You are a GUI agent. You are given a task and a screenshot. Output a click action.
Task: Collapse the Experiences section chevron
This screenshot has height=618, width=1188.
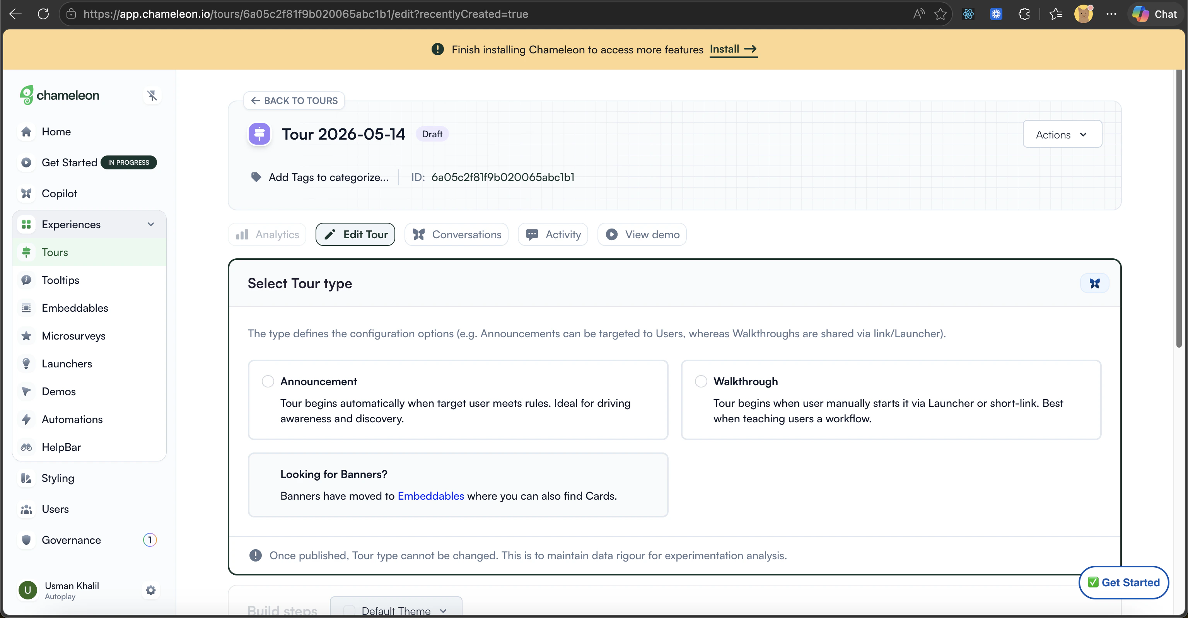(x=151, y=224)
